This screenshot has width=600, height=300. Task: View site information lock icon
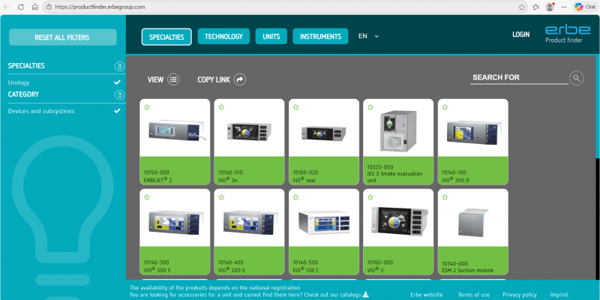tap(49, 7)
